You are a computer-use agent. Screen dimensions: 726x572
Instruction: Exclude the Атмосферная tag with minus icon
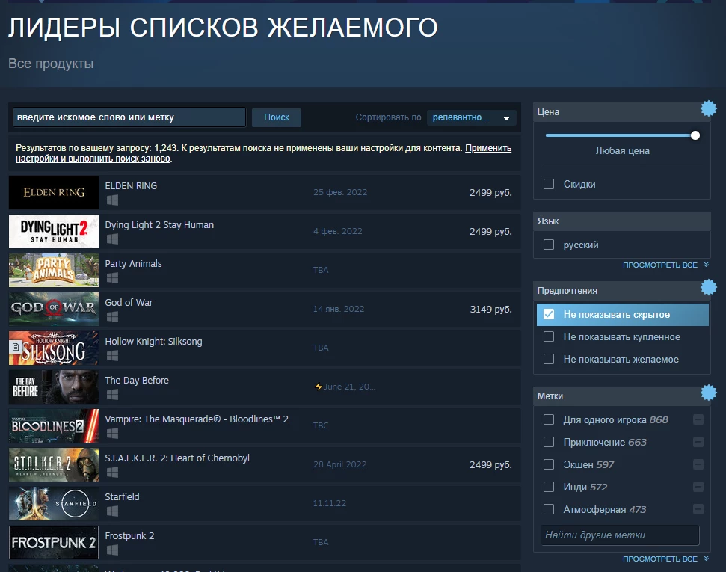[x=698, y=509]
